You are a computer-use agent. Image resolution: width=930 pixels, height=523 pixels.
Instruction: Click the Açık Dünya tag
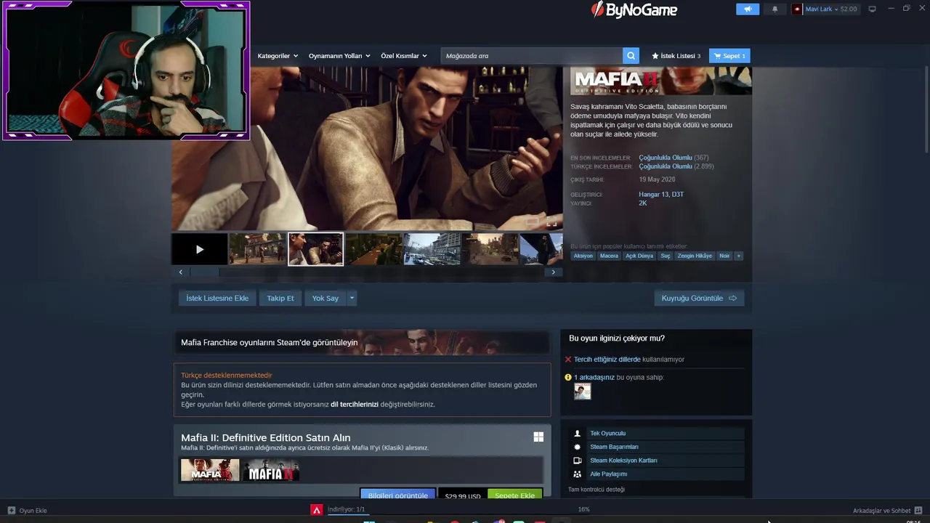coord(640,256)
